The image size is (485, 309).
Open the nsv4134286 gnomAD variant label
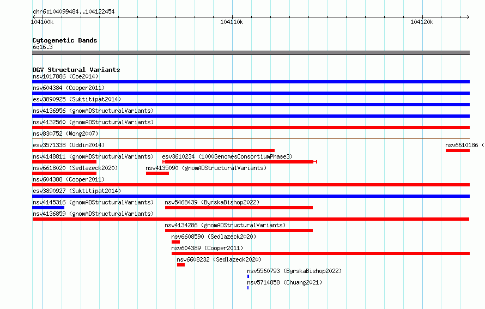(225, 225)
